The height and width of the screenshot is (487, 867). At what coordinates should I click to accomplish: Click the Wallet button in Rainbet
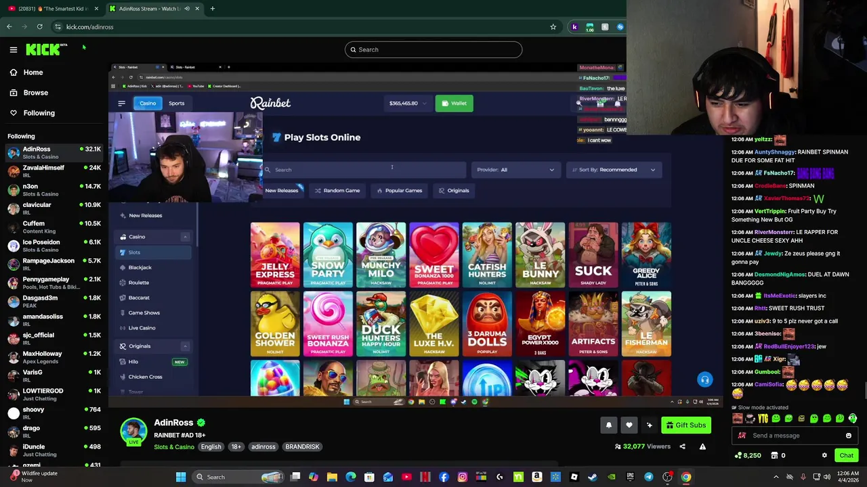pyautogui.click(x=454, y=103)
